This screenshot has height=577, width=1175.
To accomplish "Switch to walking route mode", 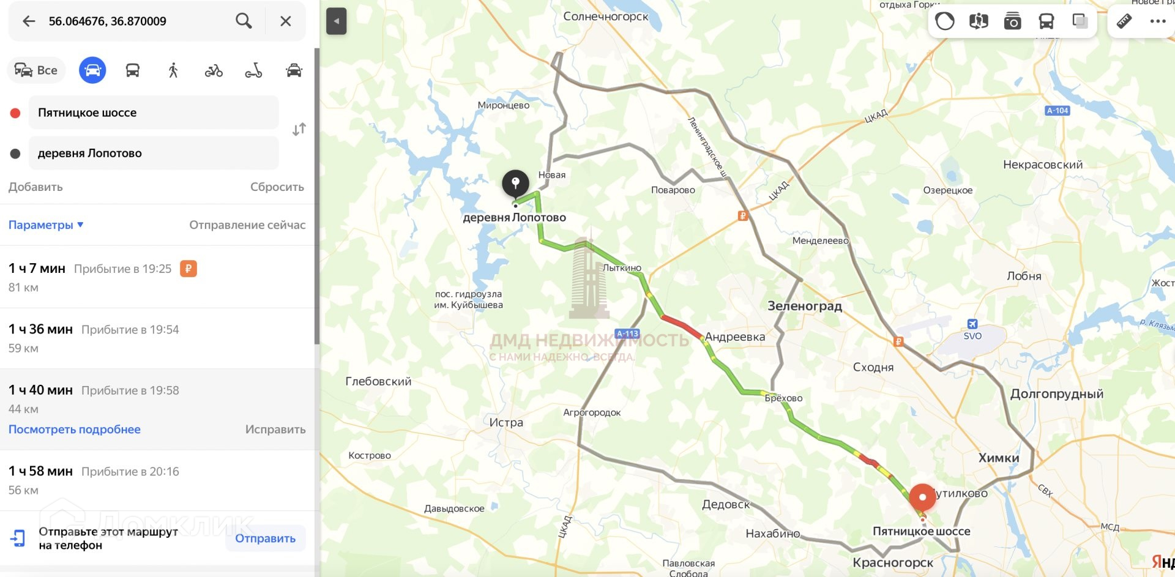I will (x=173, y=70).
